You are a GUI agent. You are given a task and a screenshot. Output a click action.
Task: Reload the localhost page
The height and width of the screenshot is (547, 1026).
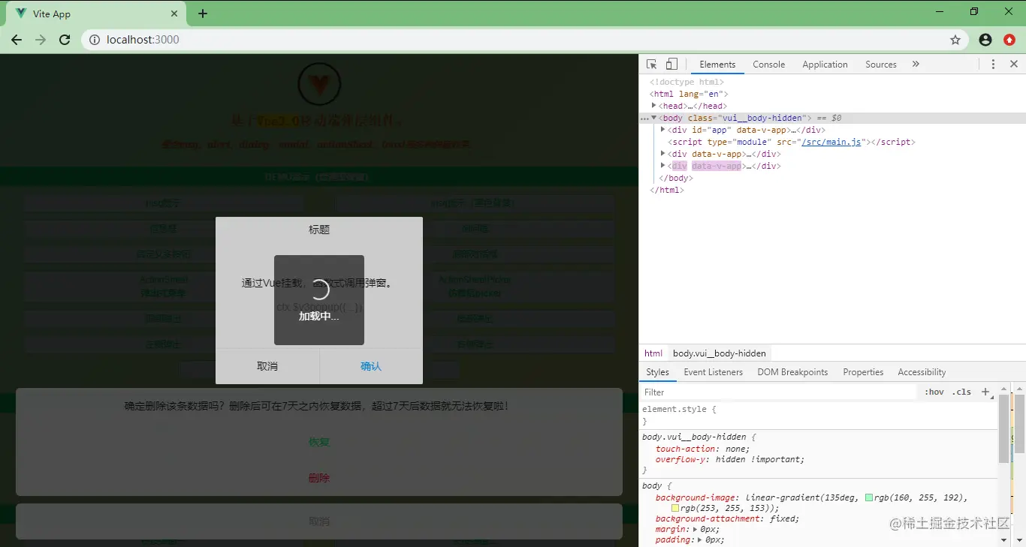[65, 40]
